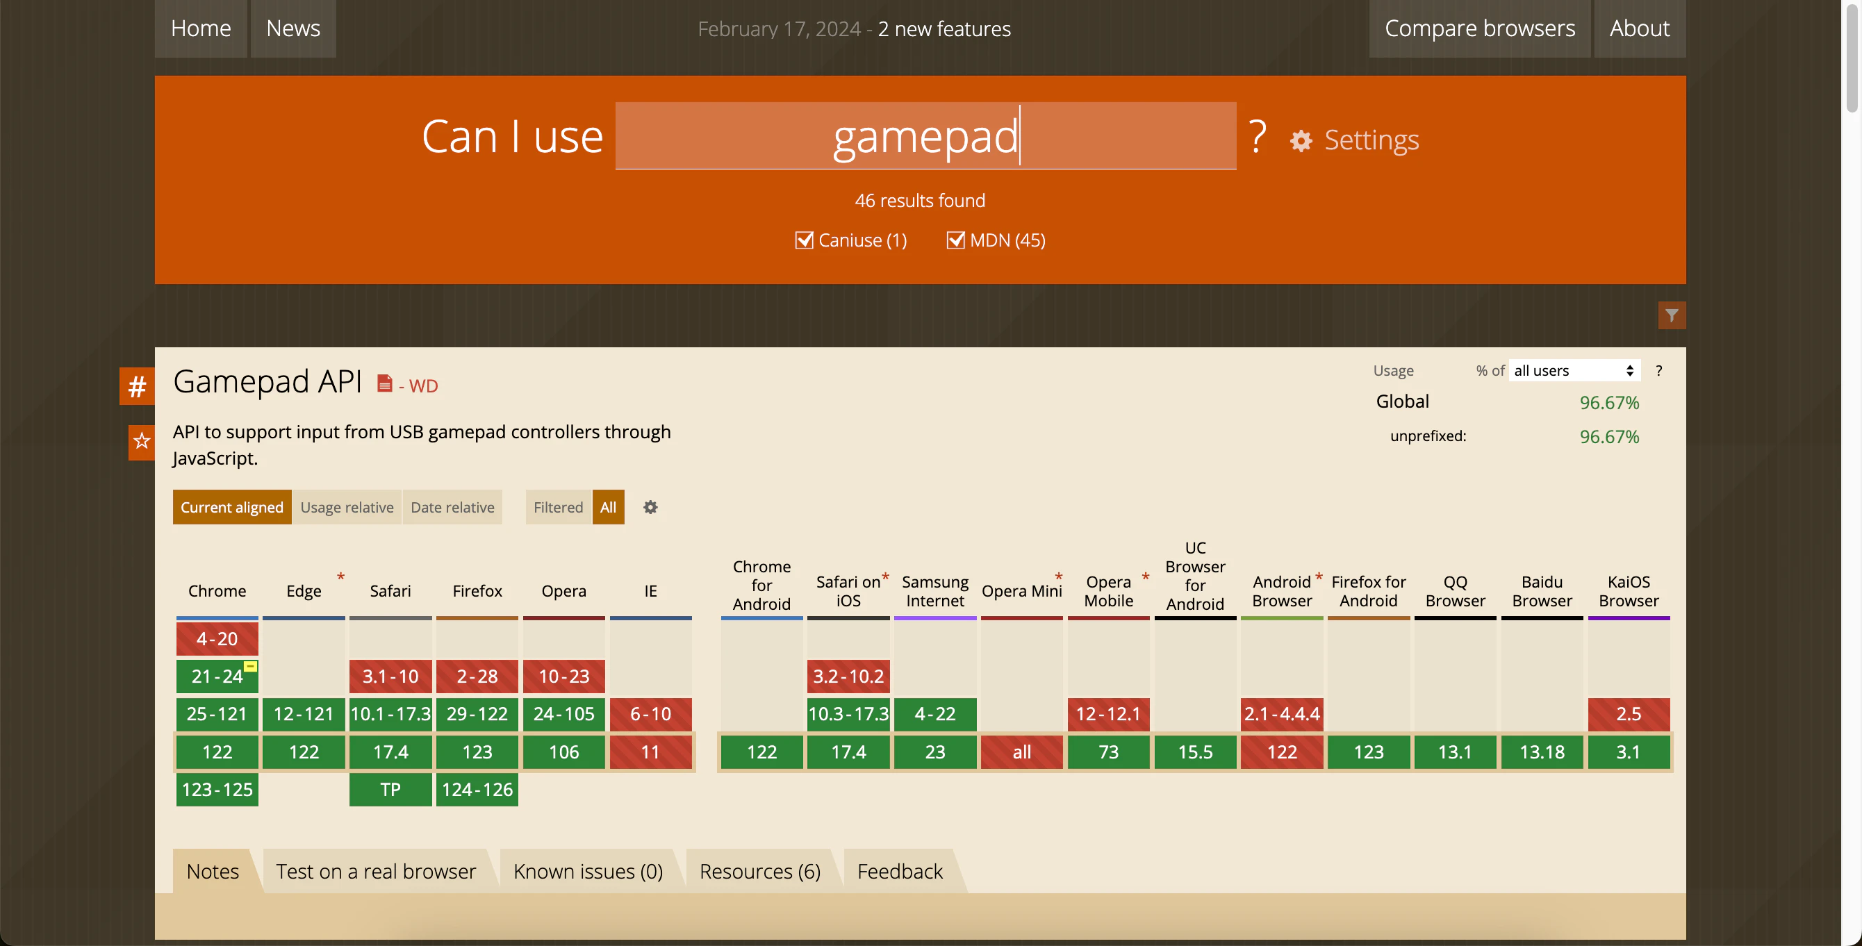Image resolution: width=1862 pixels, height=946 pixels.
Task: Click the gamepad search input field
Action: [925, 136]
